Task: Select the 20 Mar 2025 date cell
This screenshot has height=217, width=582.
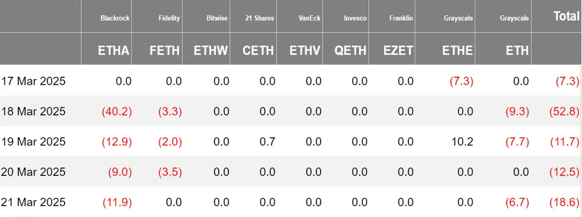Action: pos(33,171)
